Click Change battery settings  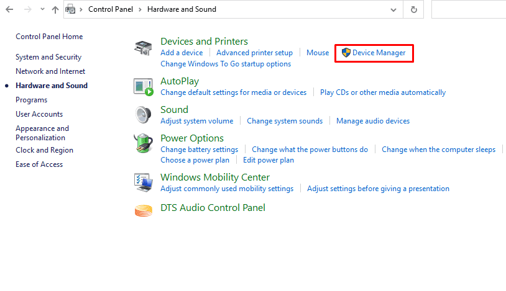pyautogui.click(x=199, y=150)
